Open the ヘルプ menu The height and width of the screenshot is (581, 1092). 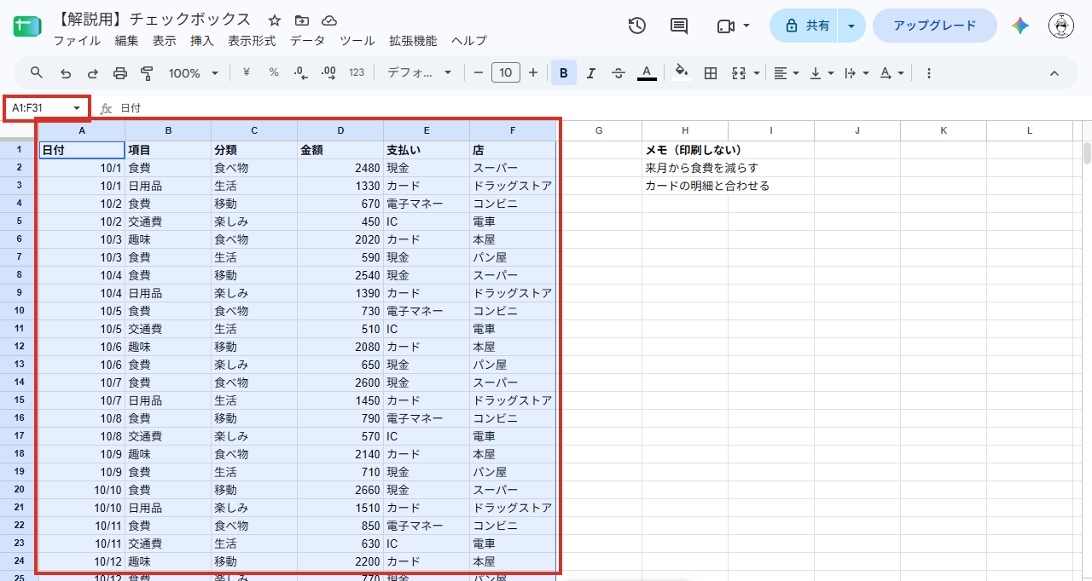[469, 40]
